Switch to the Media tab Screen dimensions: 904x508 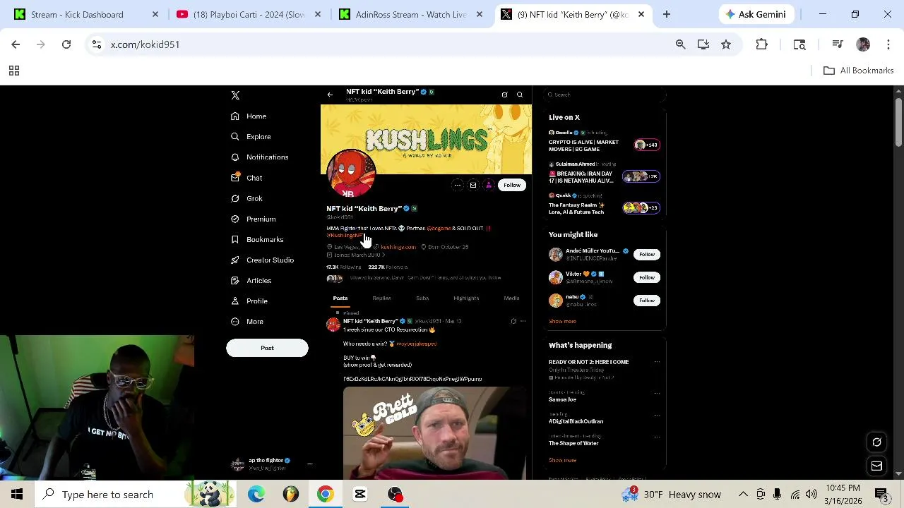[x=511, y=298]
